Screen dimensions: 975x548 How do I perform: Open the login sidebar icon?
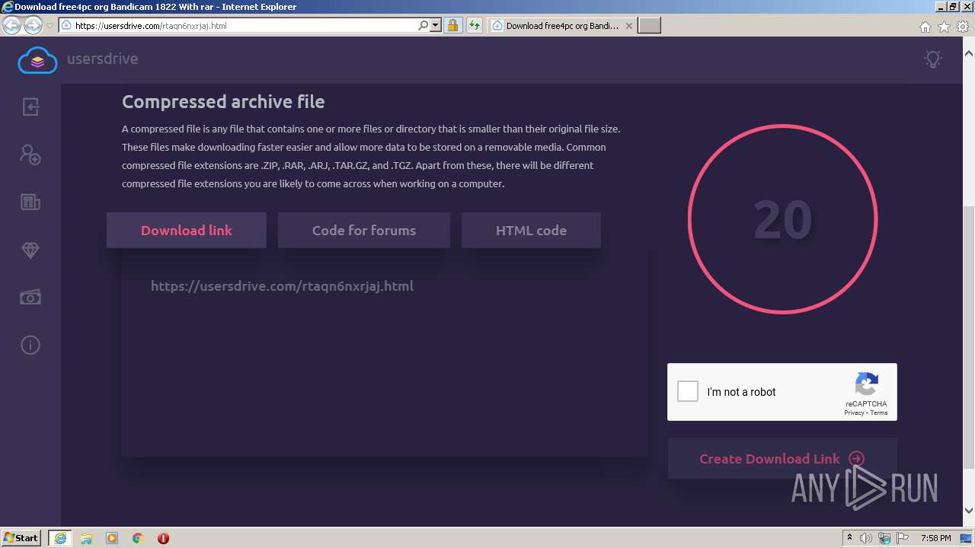30,107
